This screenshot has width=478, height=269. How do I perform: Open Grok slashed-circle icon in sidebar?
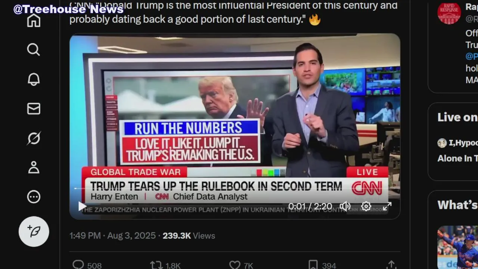34,138
